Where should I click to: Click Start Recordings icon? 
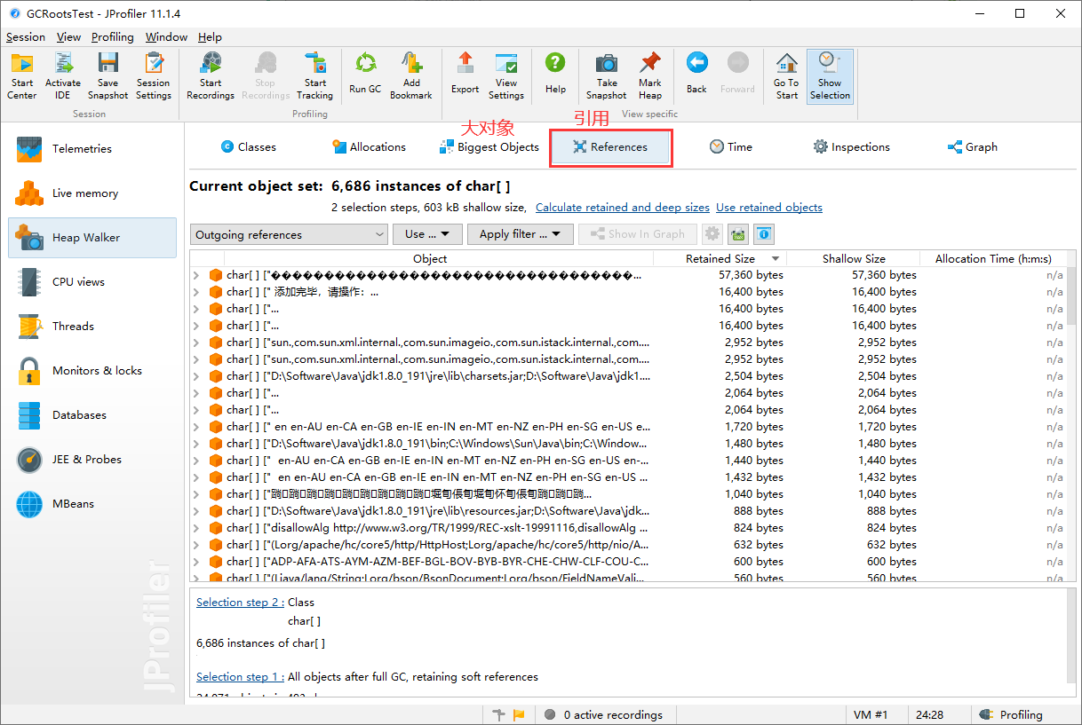tap(211, 76)
